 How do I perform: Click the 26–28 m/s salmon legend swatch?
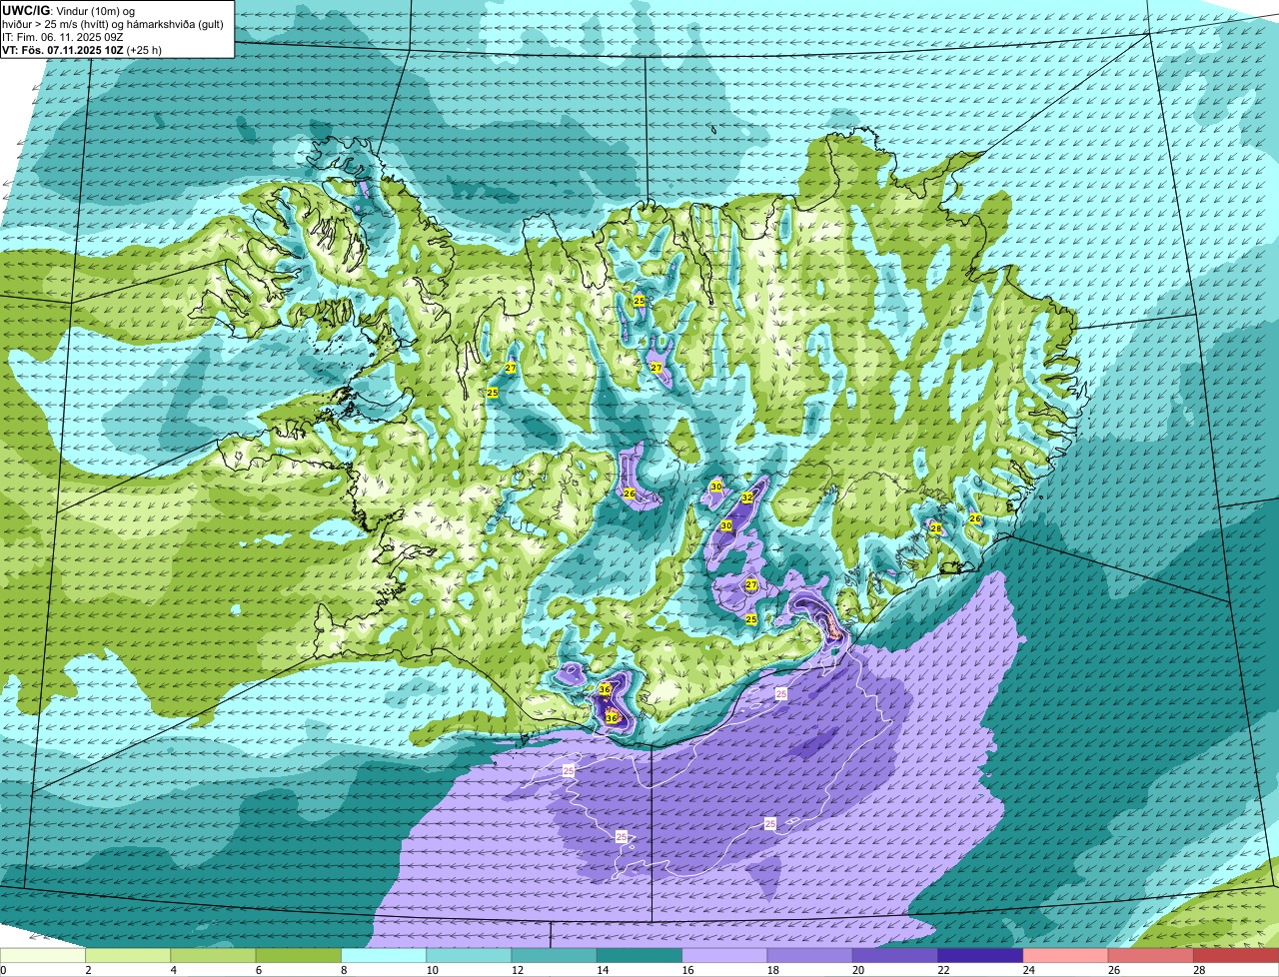pyautogui.click(x=1151, y=955)
